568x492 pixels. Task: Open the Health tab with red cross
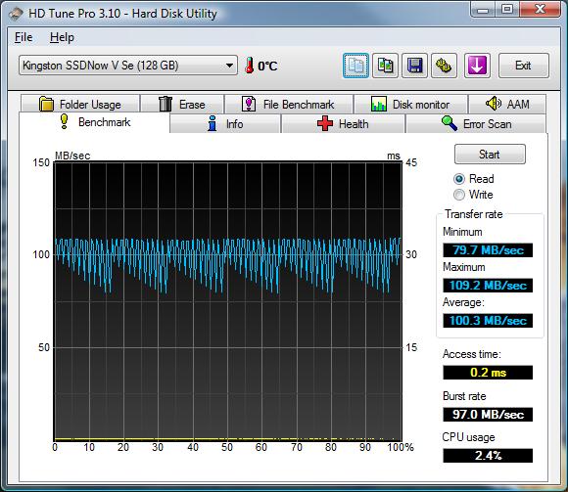click(x=343, y=123)
